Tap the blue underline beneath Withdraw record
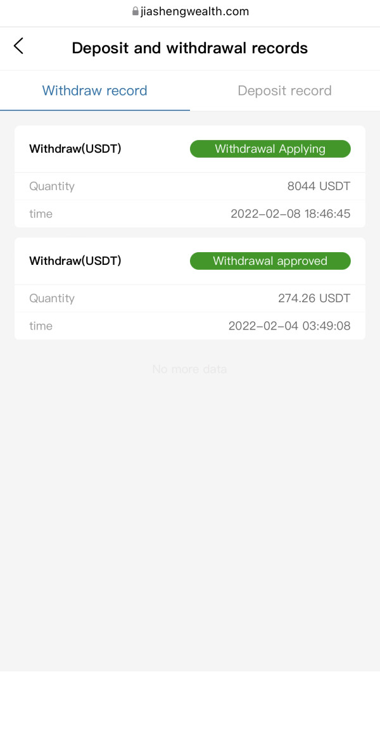This screenshot has height=752, width=380. (x=95, y=110)
